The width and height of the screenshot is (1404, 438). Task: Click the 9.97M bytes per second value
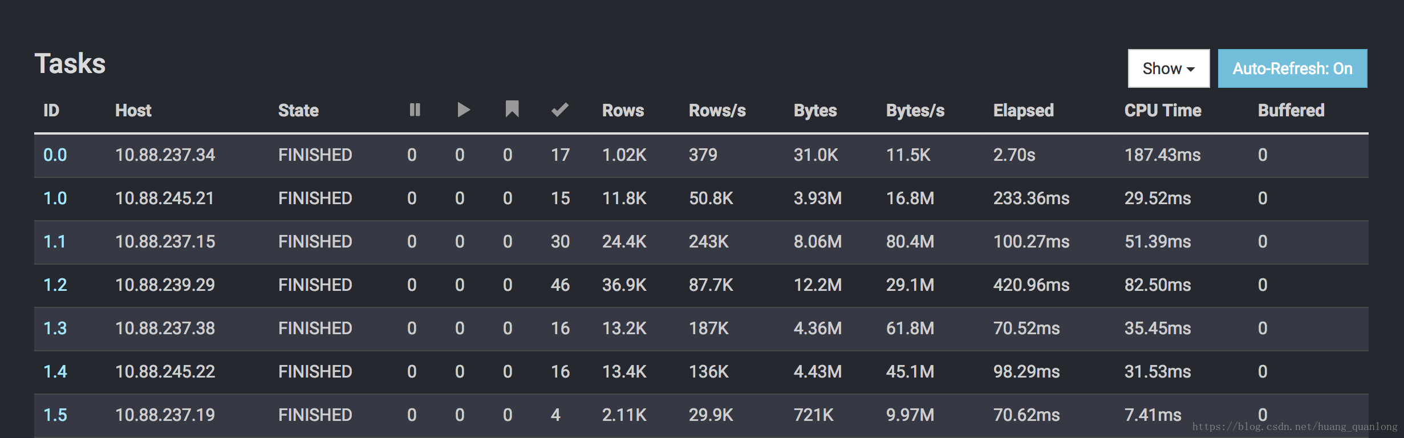[x=910, y=415]
